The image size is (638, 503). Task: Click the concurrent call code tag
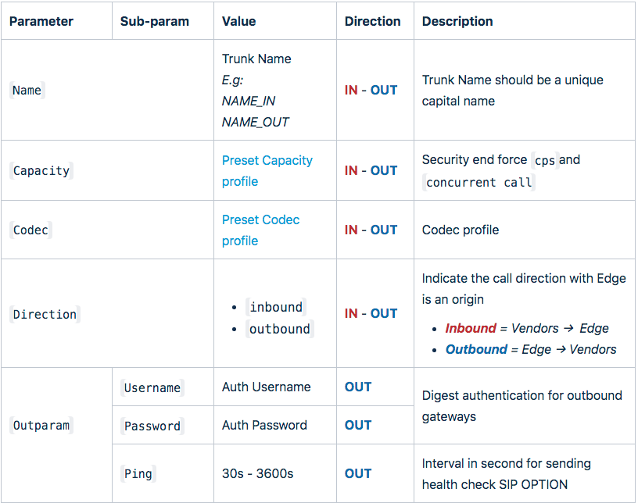(x=479, y=182)
